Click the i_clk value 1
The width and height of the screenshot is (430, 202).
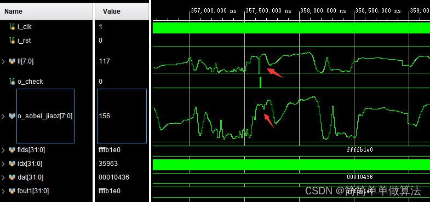point(100,27)
